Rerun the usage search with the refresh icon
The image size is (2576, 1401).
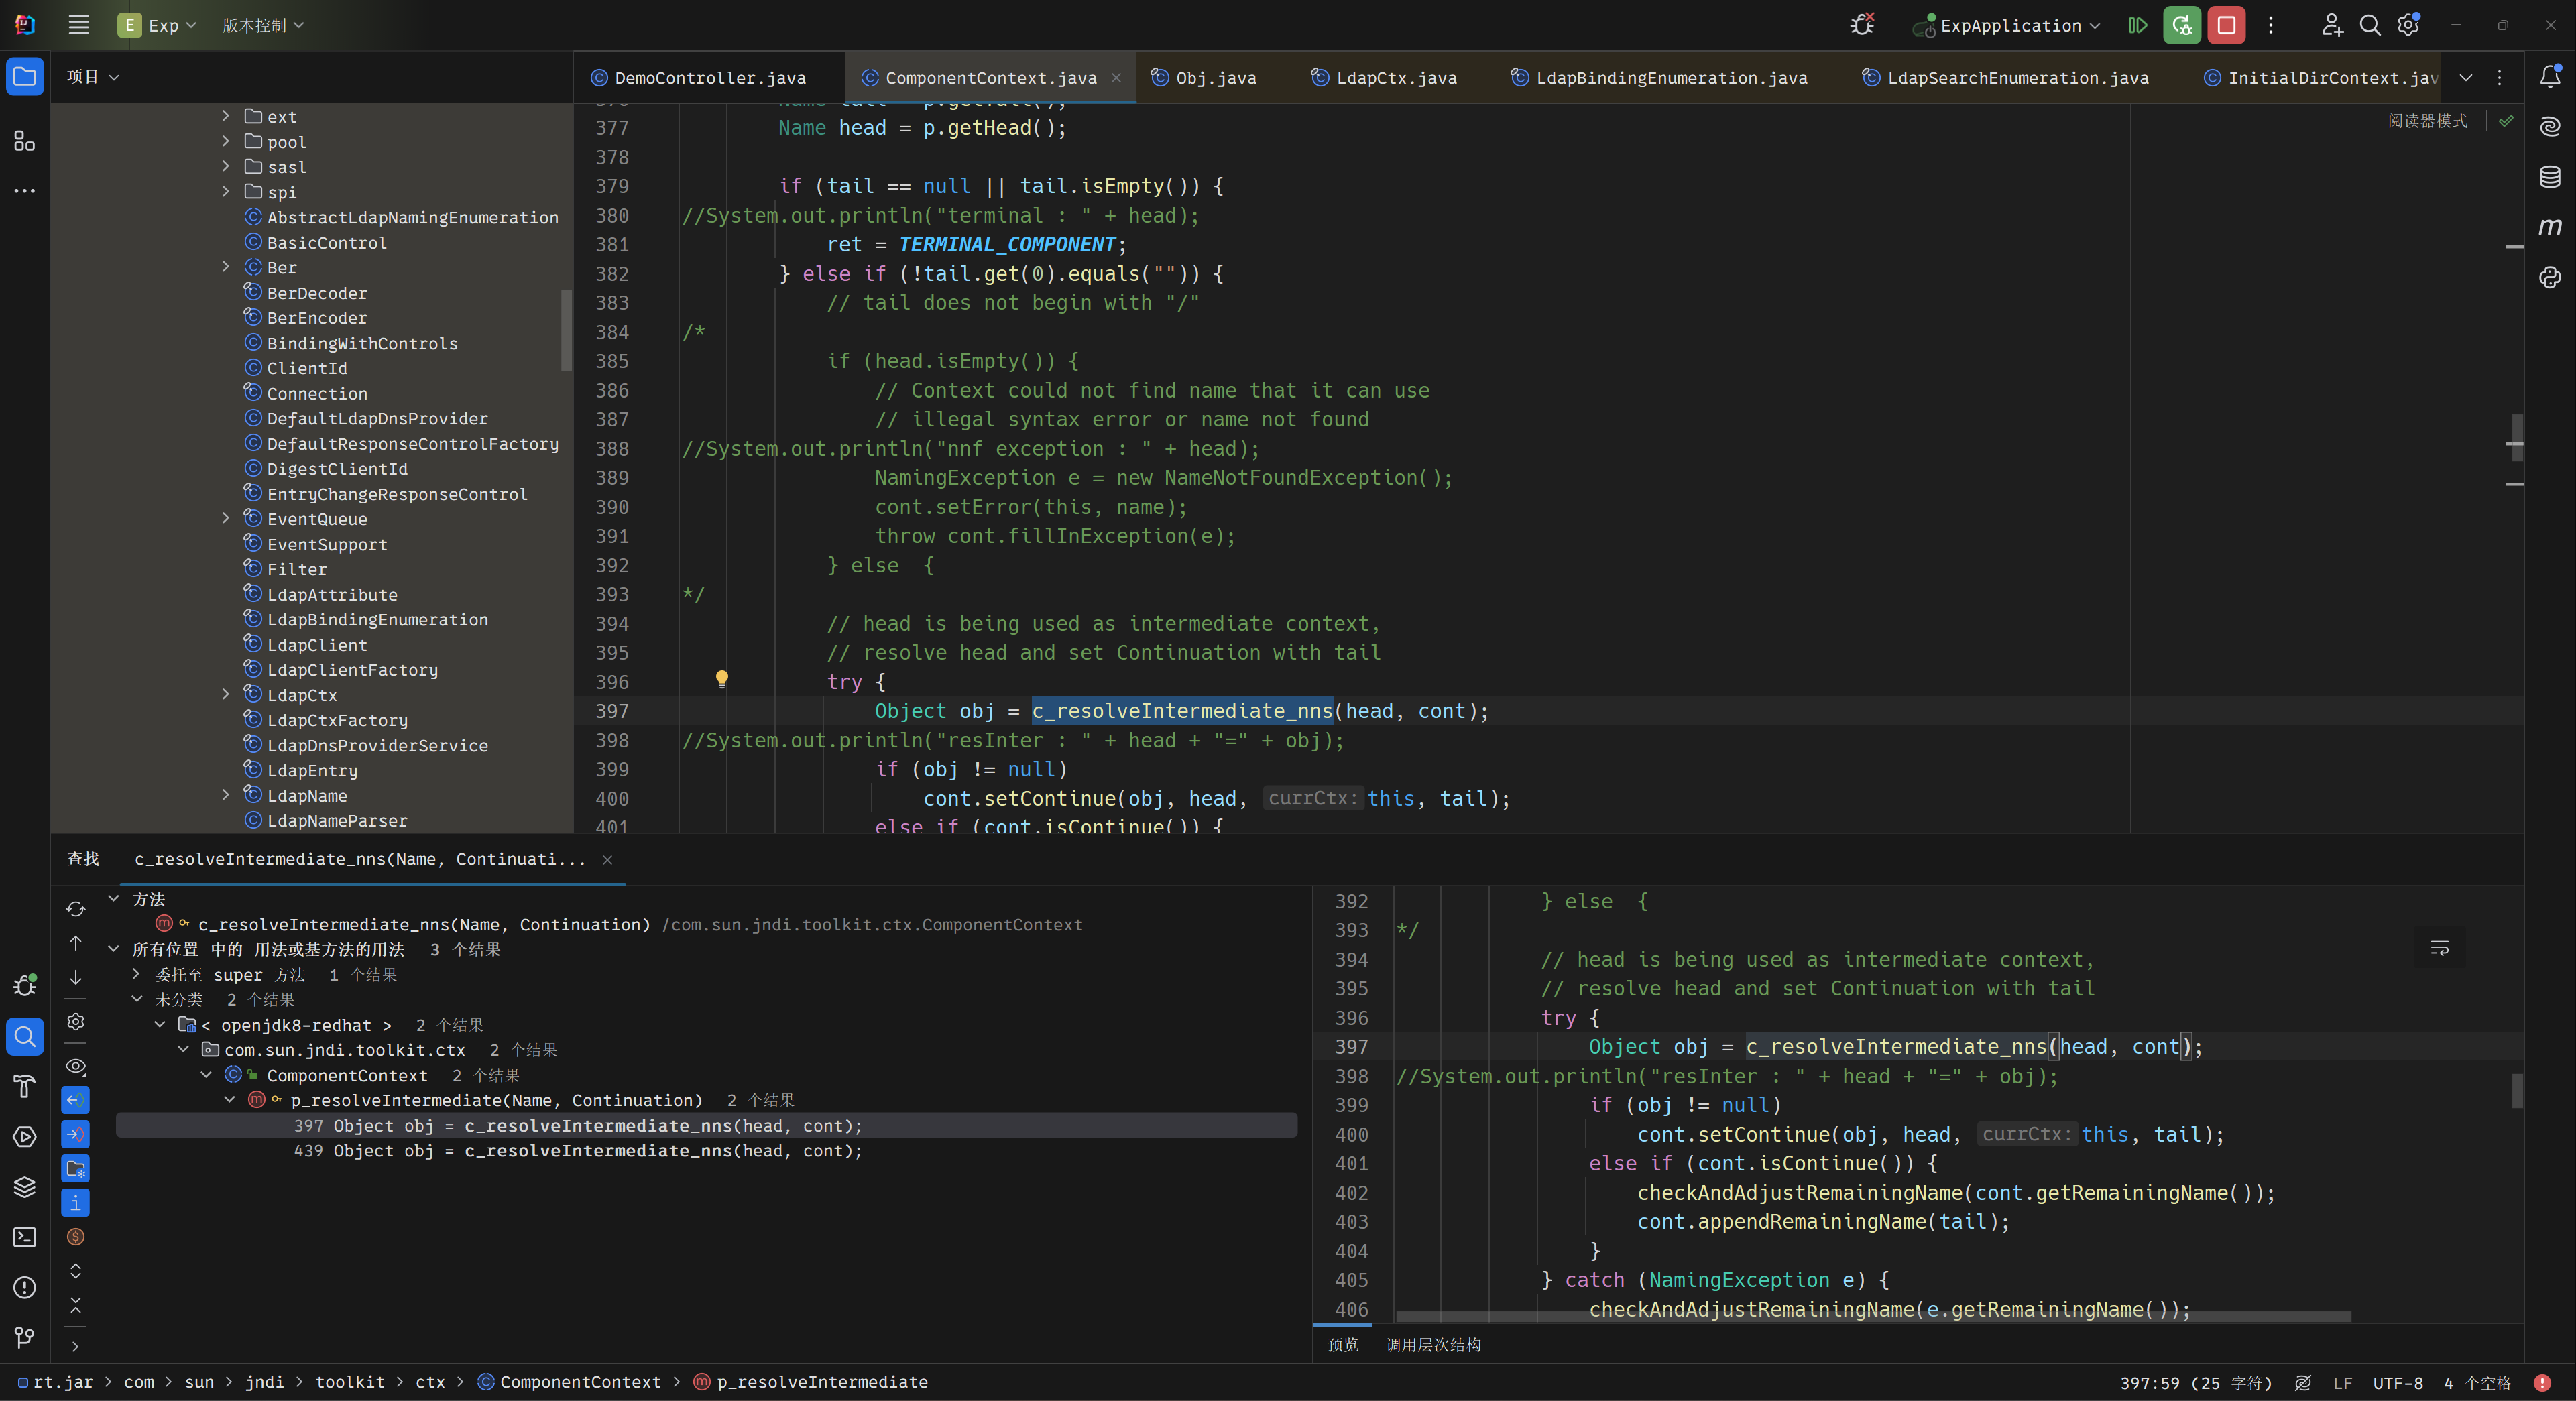click(x=75, y=909)
